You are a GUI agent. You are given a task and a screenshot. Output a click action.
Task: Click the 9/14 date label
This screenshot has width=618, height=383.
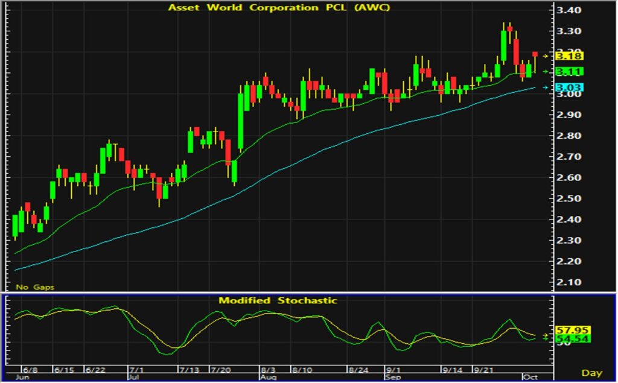[x=452, y=370]
